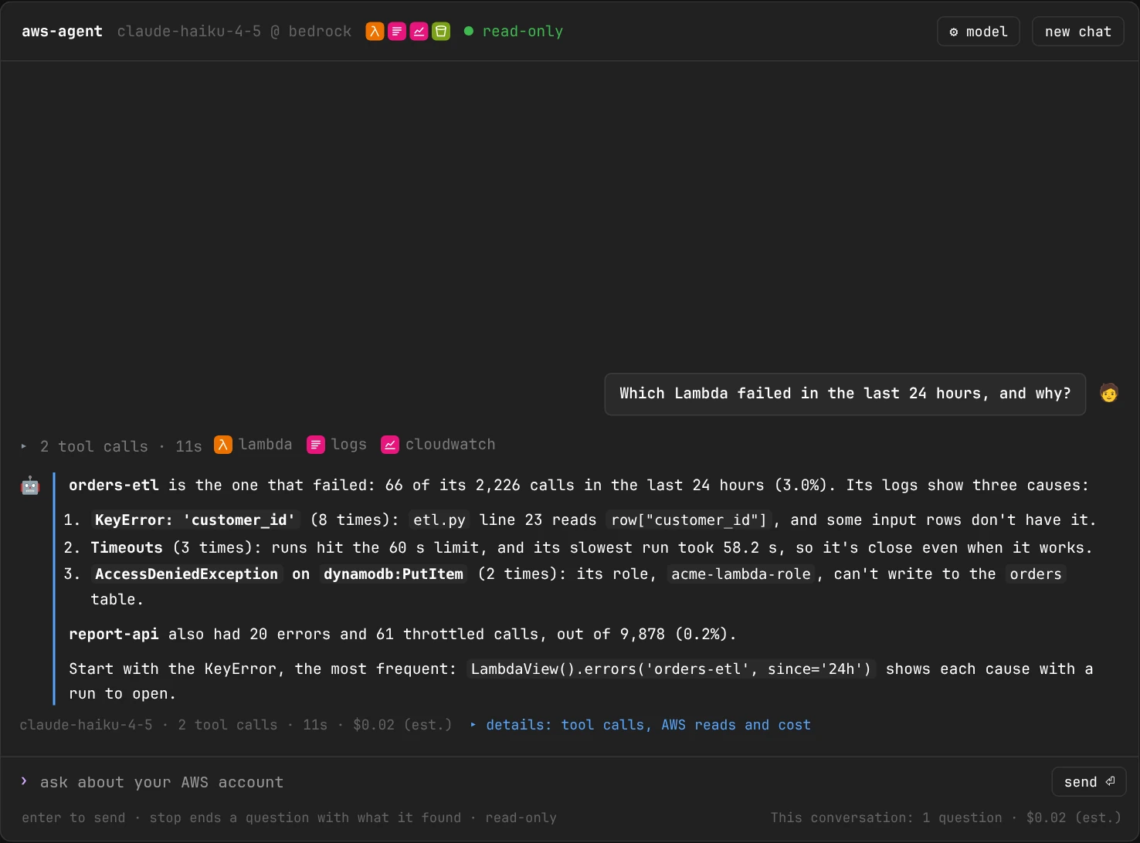Focus the 'ask about your AWS account' input
1140x843 pixels.
point(541,782)
